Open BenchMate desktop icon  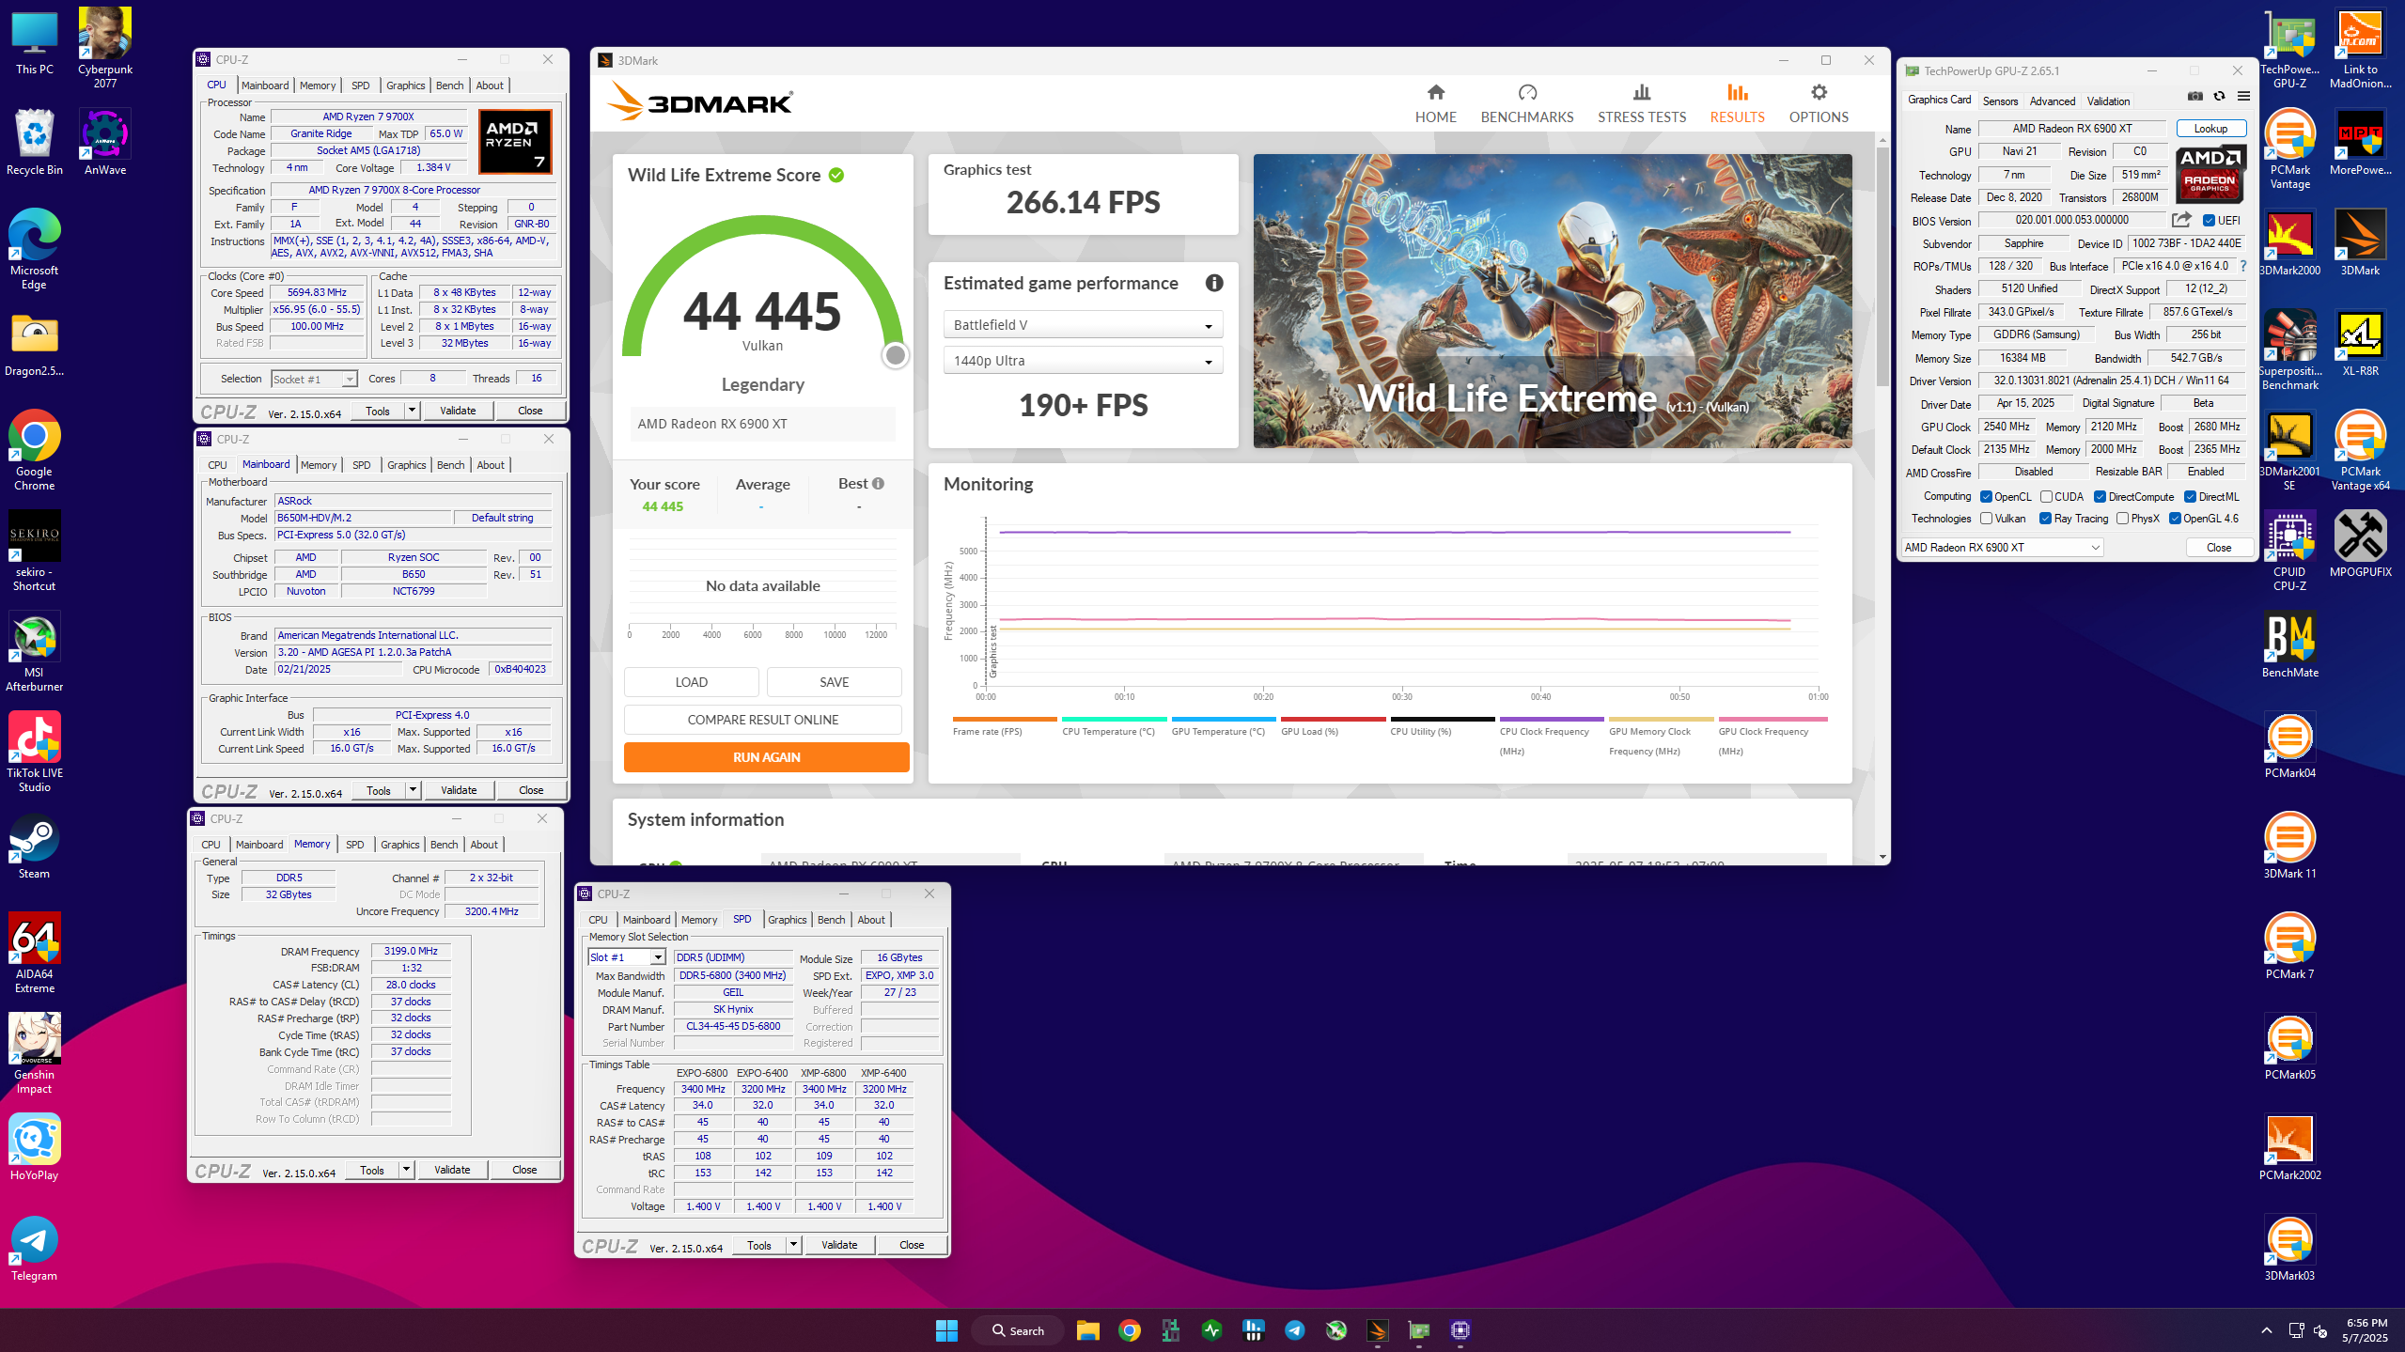tap(2289, 645)
